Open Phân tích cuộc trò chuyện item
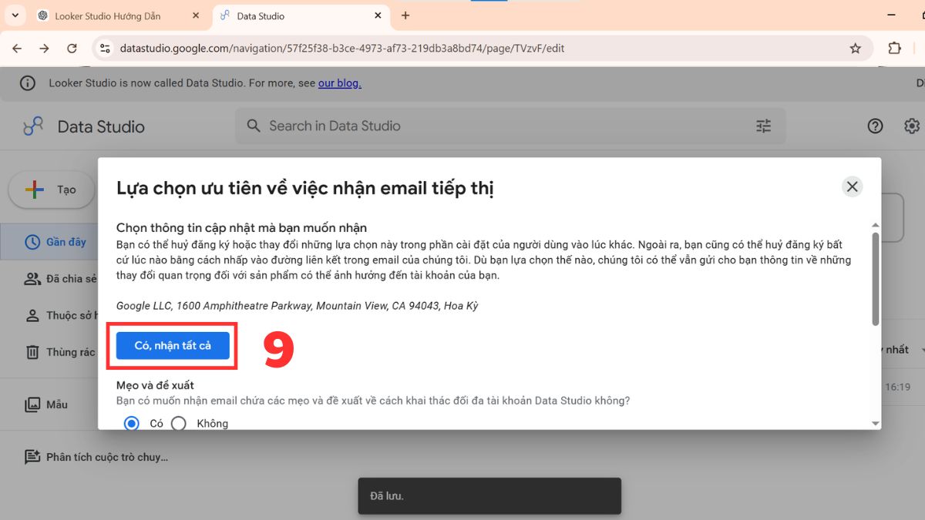Viewport: 925px width, 520px height. (x=96, y=457)
